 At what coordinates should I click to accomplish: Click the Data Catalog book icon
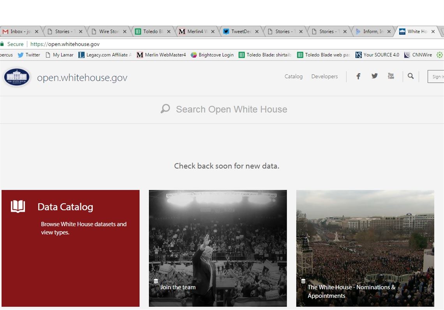18,207
